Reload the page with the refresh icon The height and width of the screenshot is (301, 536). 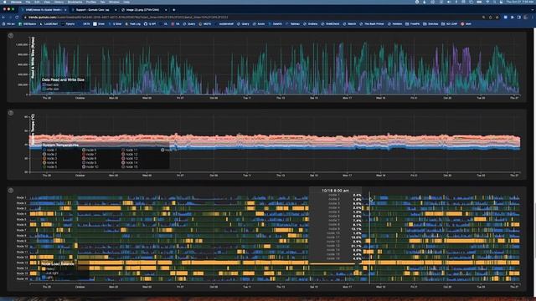17,17
